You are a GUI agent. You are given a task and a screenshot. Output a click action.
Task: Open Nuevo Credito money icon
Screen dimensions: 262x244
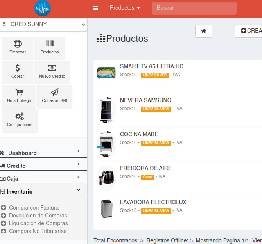coord(52,68)
